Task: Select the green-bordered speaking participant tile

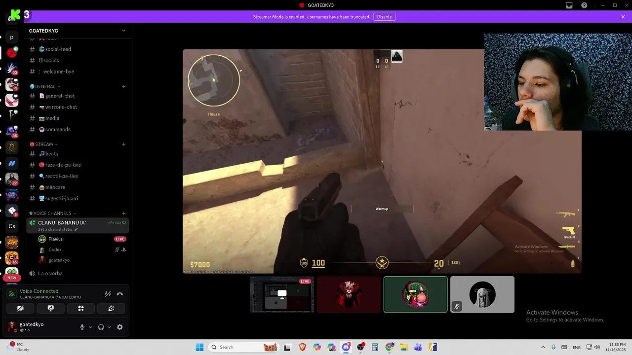Action: pos(416,294)
